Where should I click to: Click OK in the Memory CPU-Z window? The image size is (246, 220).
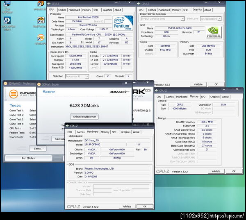[234, 171]
